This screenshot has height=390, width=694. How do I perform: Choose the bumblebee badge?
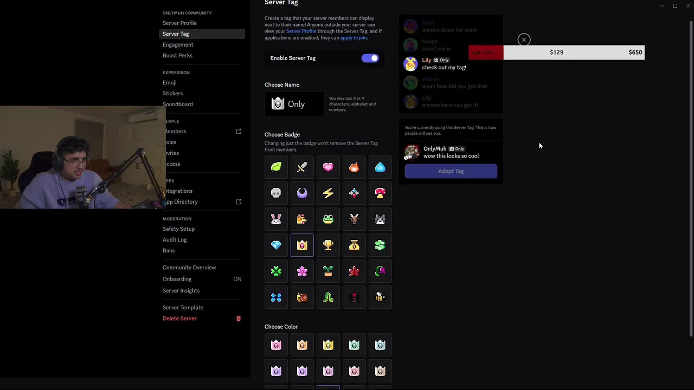tap(380, 297)
